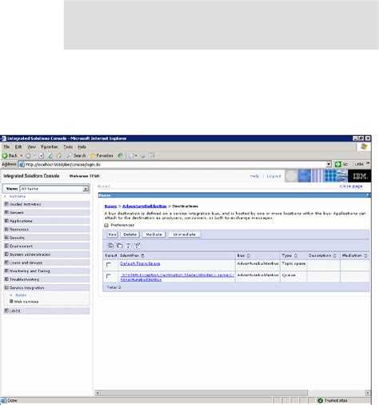Expand Monitoring and Tuning section
Image resolution: width=379 pixels, height=405 pixels.
click(6, 271)
